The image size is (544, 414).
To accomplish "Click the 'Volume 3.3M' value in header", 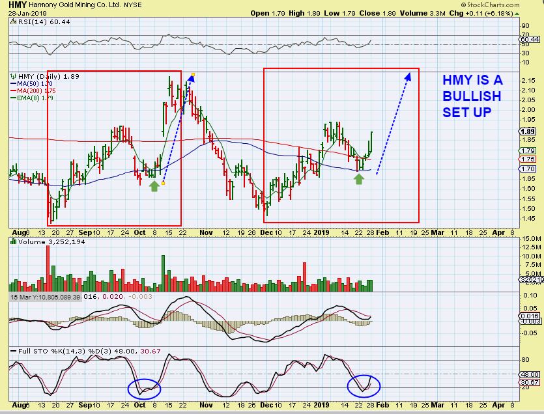I will [x=423, y=13].
